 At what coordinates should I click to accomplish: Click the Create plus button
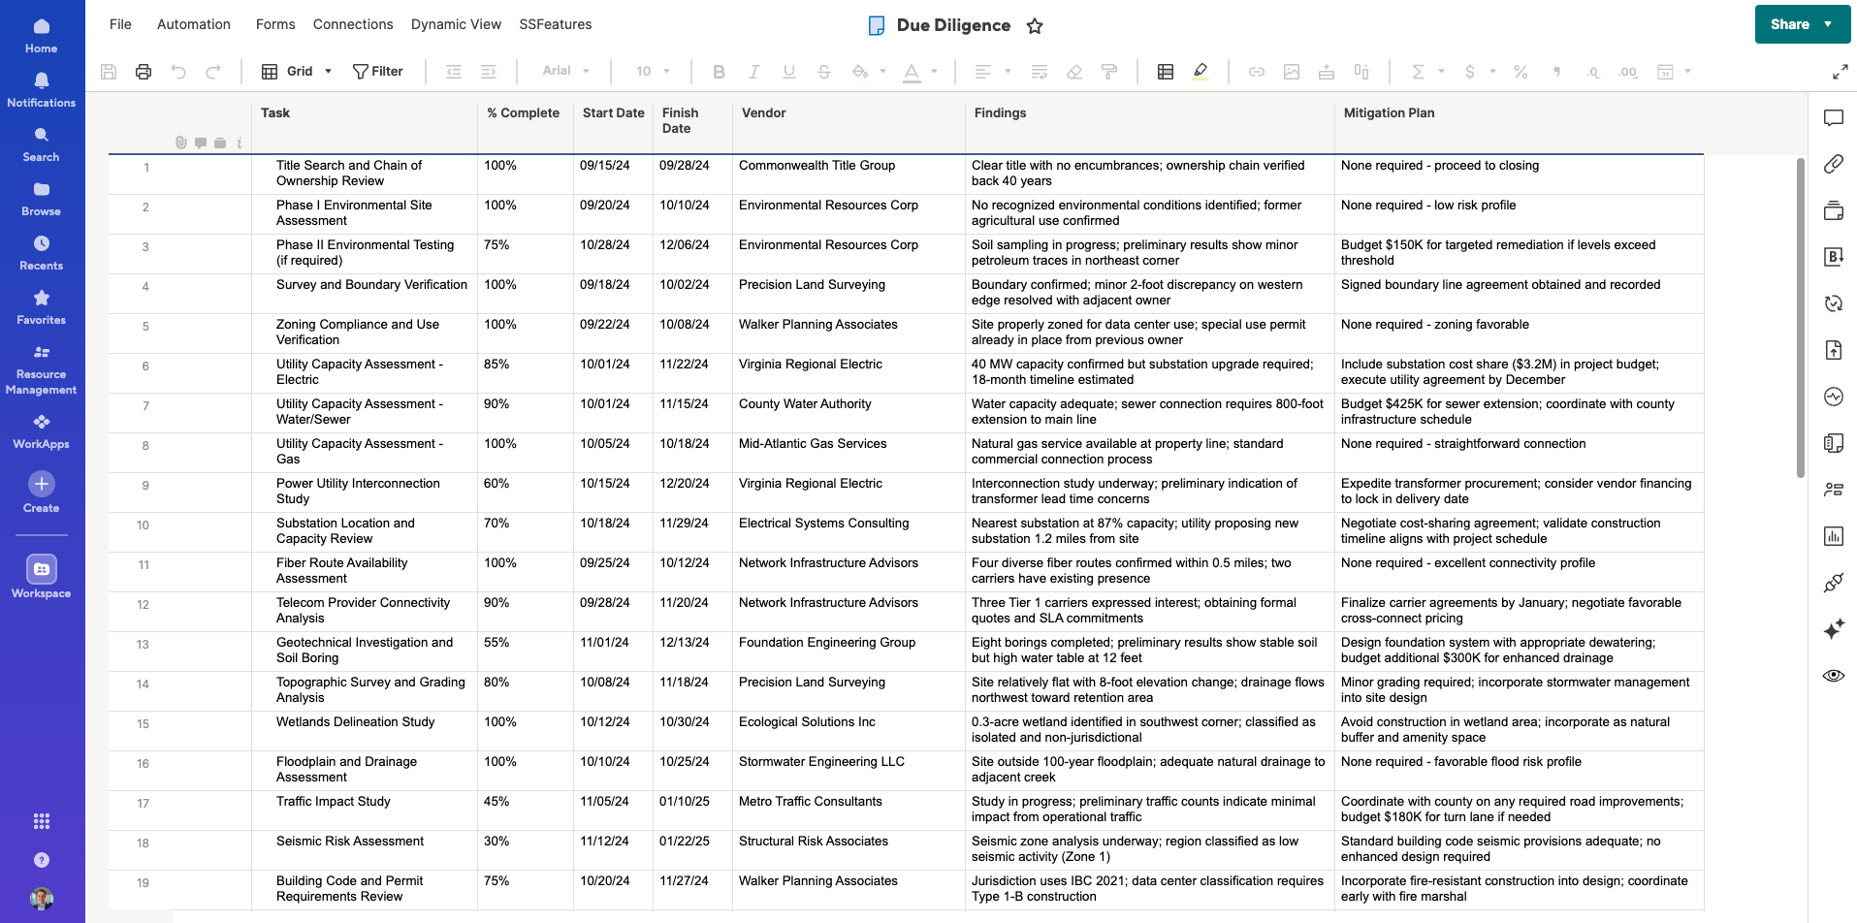(x=41, y=484)
